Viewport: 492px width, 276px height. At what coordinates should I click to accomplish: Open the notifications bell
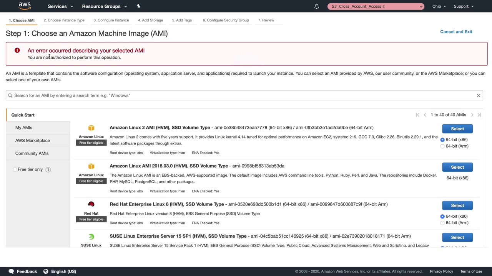point(316,6)
